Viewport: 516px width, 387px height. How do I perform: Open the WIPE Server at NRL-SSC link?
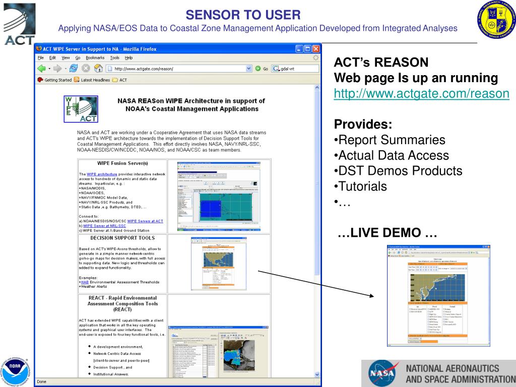pos(104,226)
